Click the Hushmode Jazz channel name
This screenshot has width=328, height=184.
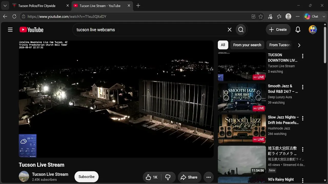(279, 128)
